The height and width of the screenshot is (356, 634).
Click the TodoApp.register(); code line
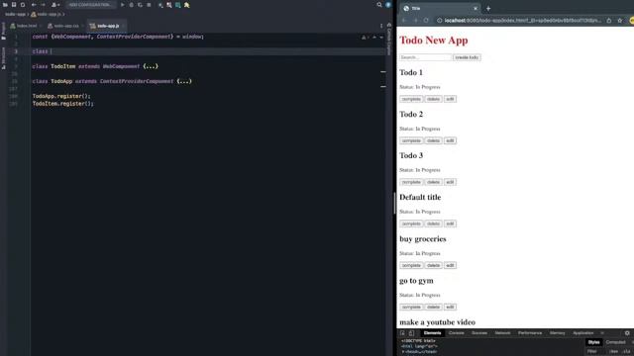coord(61,96)
